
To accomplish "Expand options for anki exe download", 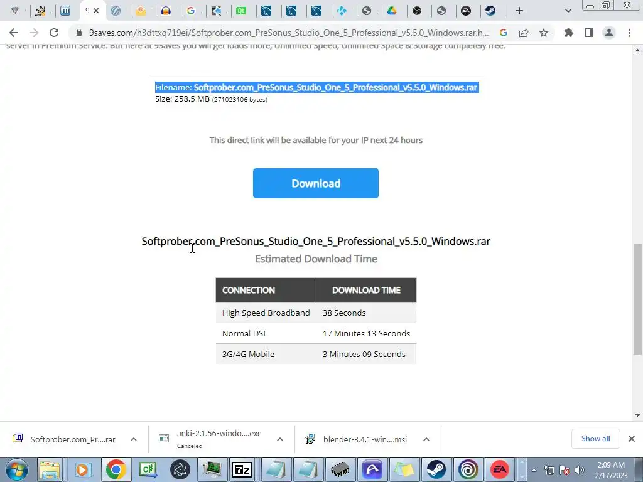I will [x=280, y=439].
